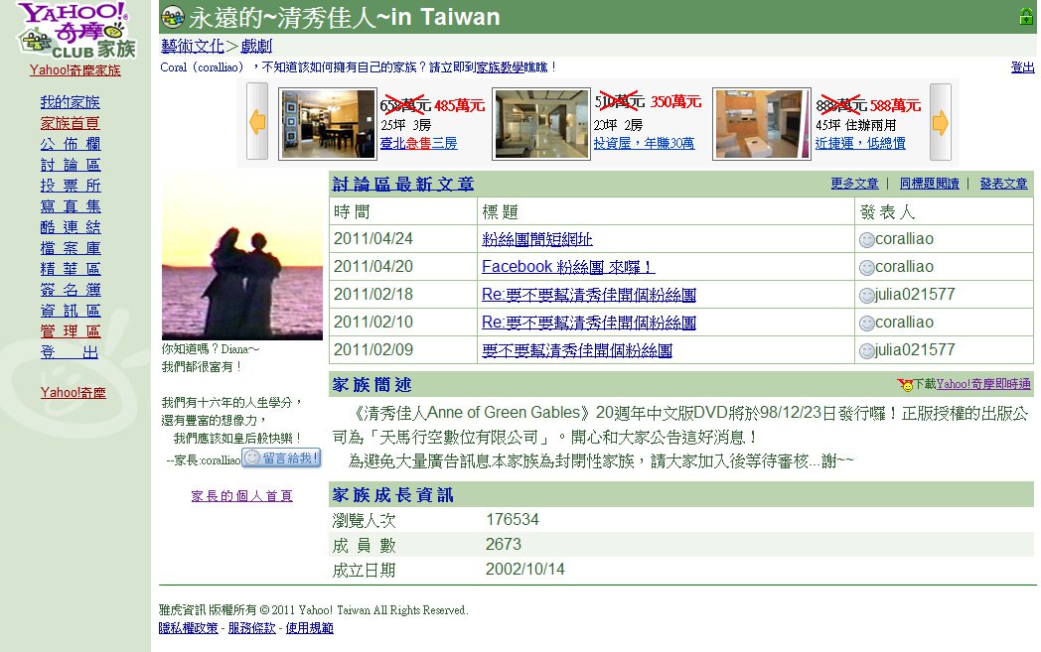Click the club mascot icon beside page title

pyautogui.click(x=173, y=17)
